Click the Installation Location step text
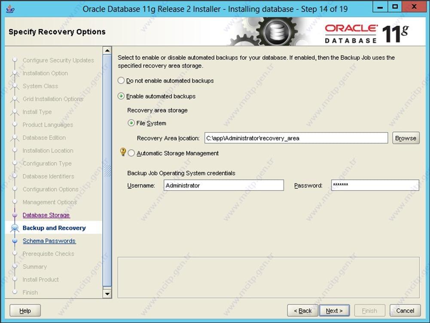 pyautogui.click(x=48, y=151)
